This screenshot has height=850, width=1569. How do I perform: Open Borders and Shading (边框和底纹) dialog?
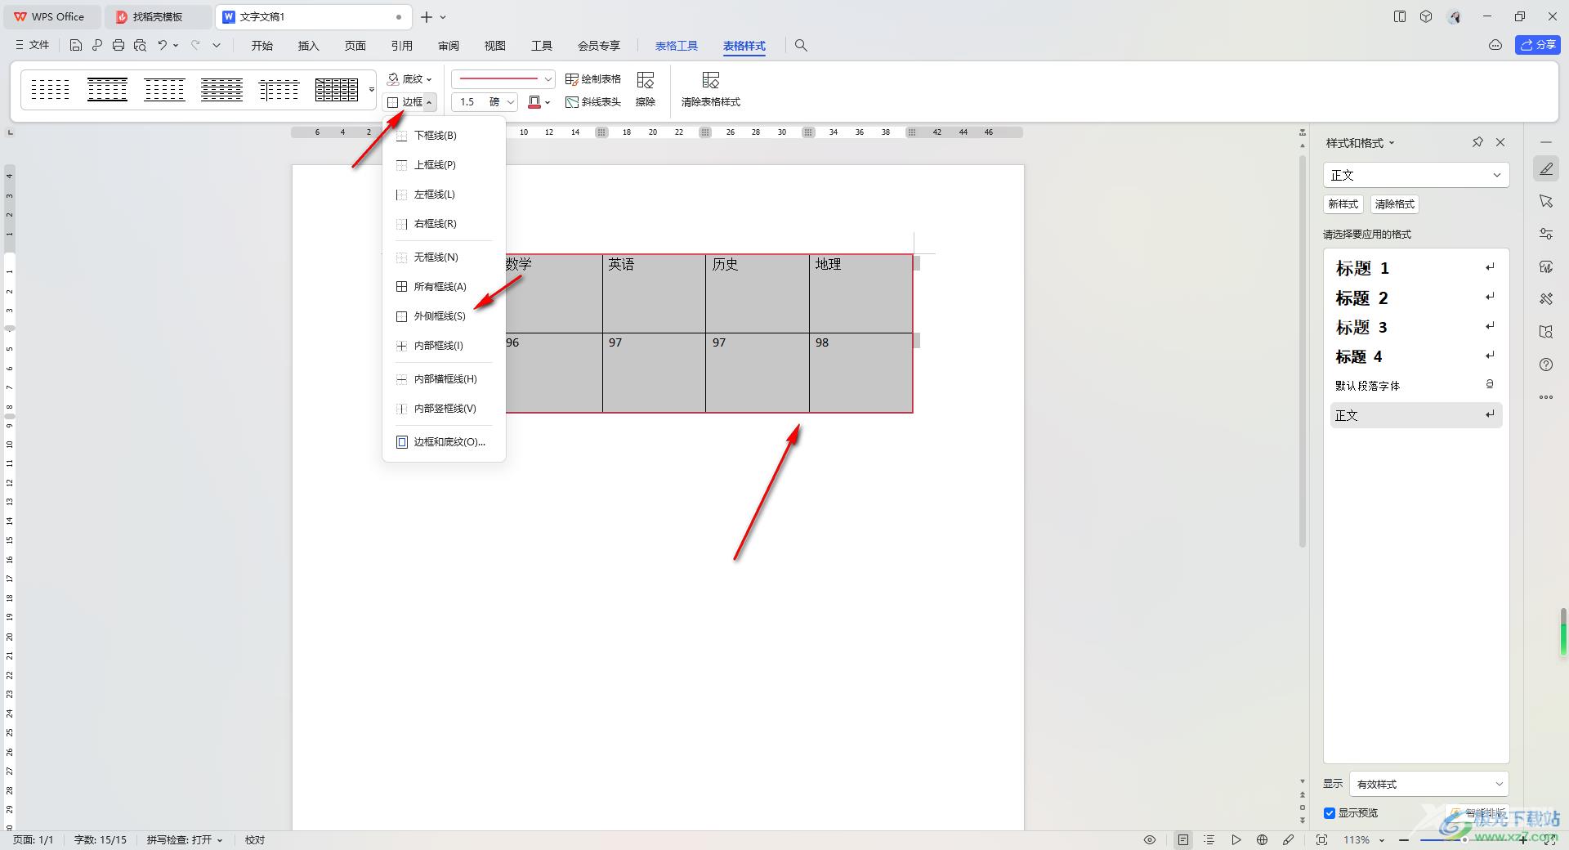(444, 442)
